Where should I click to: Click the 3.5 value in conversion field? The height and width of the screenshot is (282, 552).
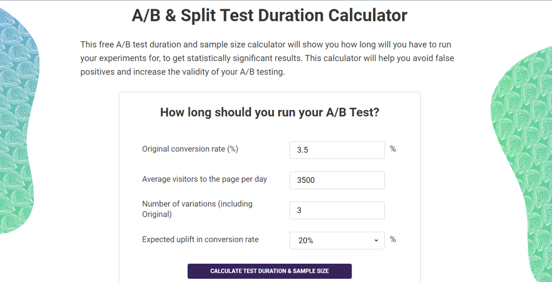302,150
